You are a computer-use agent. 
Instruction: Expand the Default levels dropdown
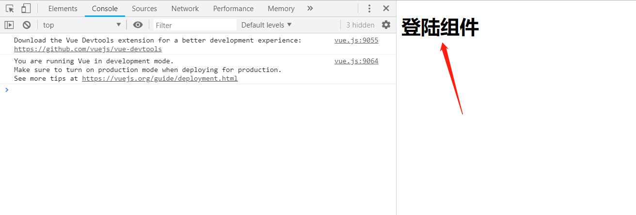click(266, 25)
